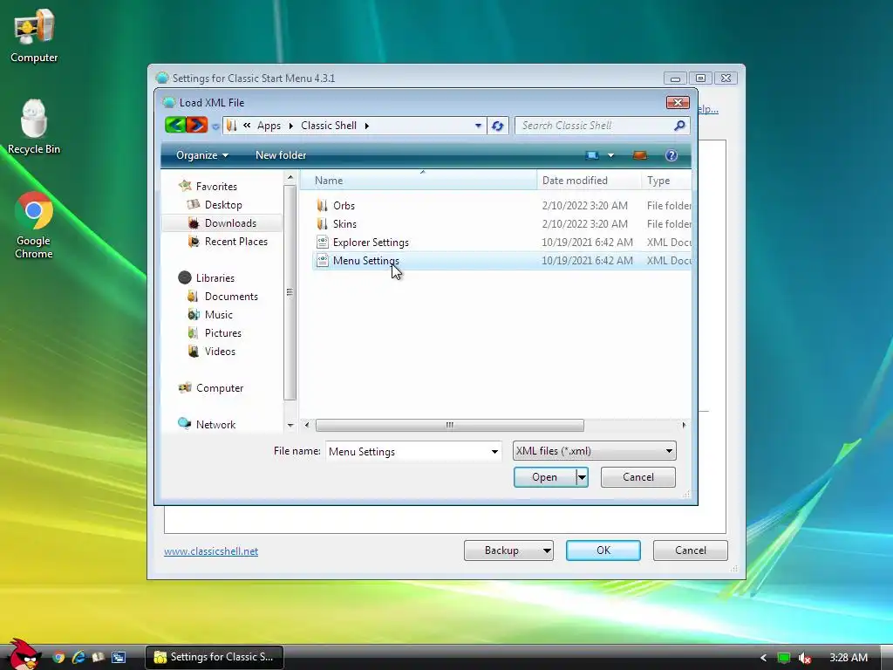This screenshot has width=893, height=670.
Task: Select Network in navigation pane
Action: point(215,425)
